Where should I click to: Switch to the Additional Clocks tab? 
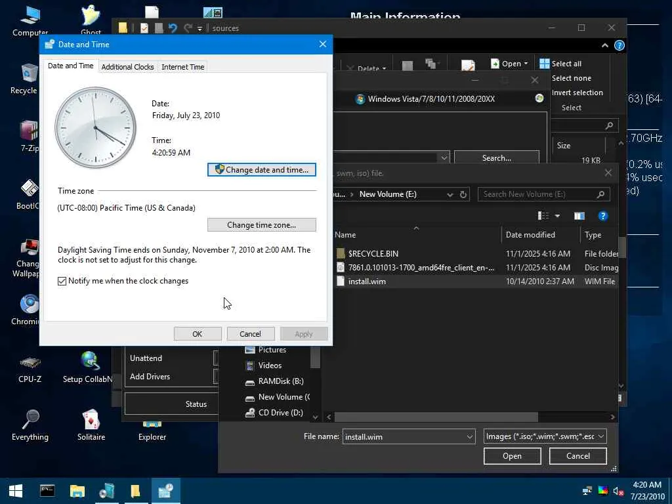[127, 67]
